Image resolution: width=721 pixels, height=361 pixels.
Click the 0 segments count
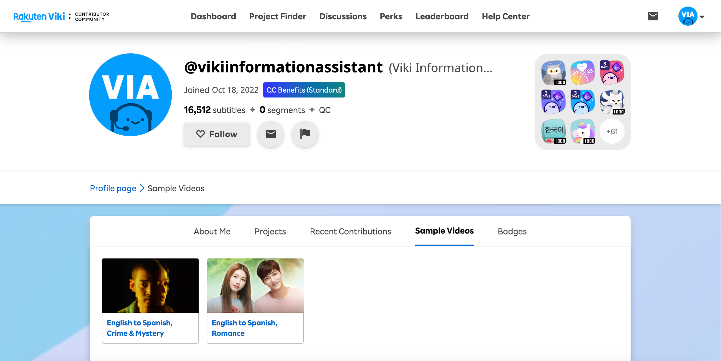click(x=282, y=110)
